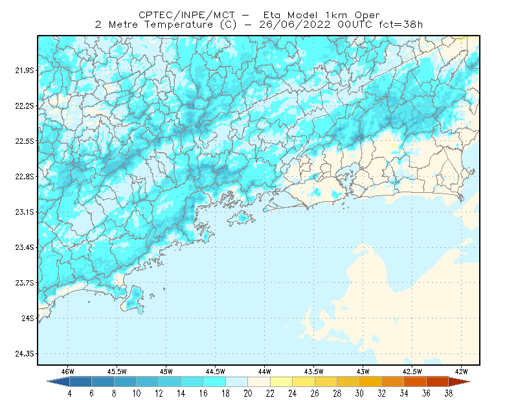The height and width of the screenshot is (400, 518).
Task: Click the 24 value under the colorbar
Action: tap(293, 394)
